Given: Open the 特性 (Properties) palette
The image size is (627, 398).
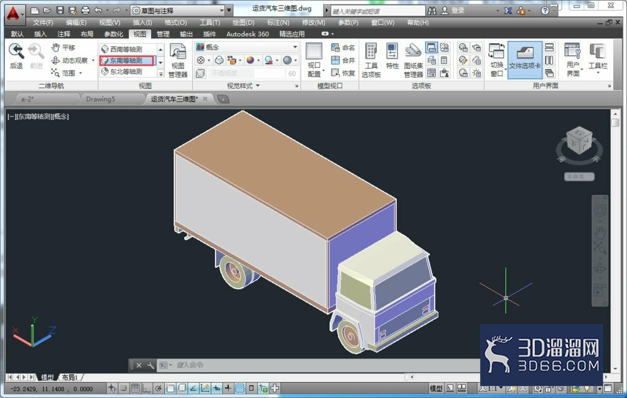Looking at the screenshot, I should pos(392,56).
